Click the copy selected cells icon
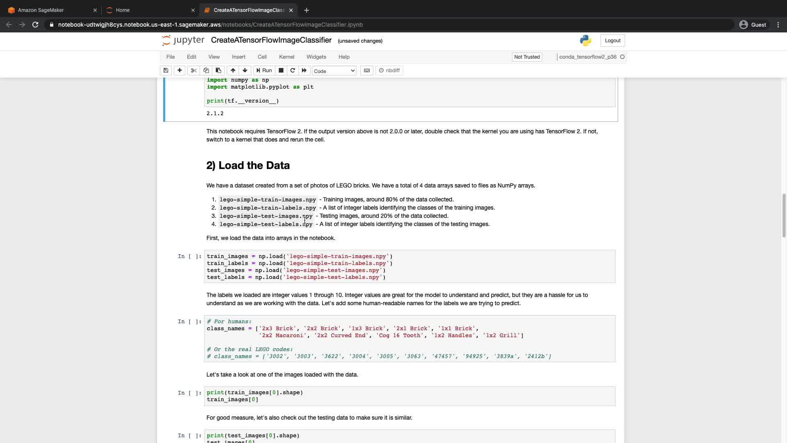 pos(206,71)
